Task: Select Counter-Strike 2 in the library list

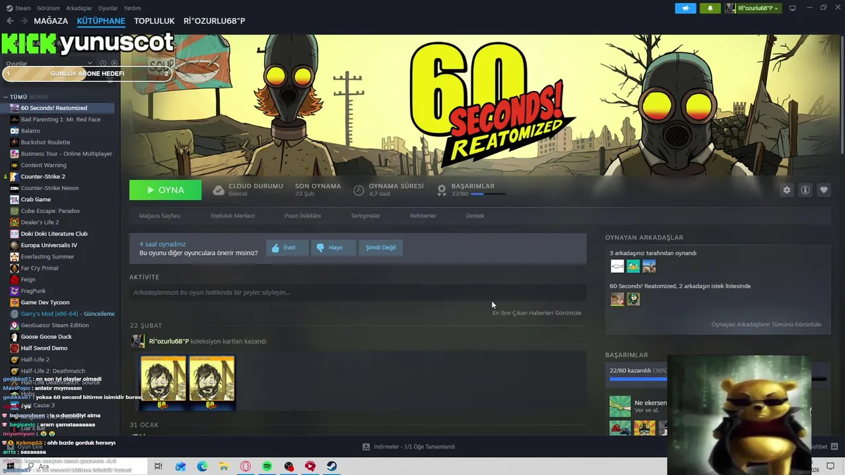Action: pyautogui.click(x=43, y=176)
